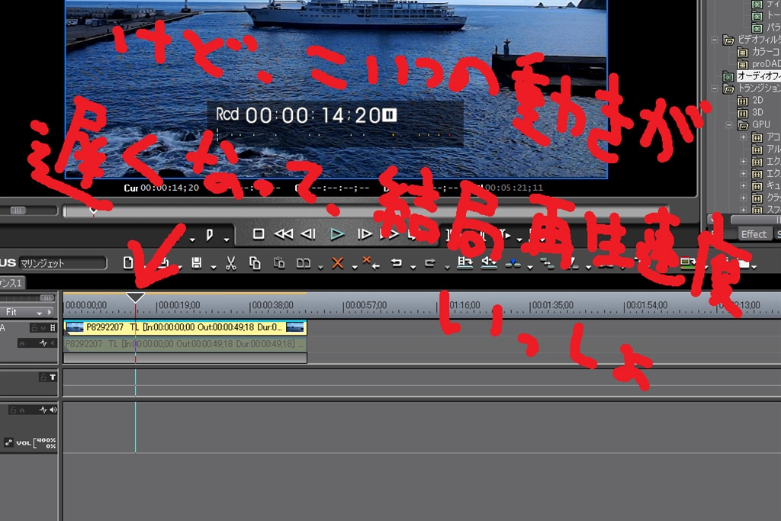Cut the selected clip with scissors icon
This screenshot has width=781, height=521.
(230, 263)
